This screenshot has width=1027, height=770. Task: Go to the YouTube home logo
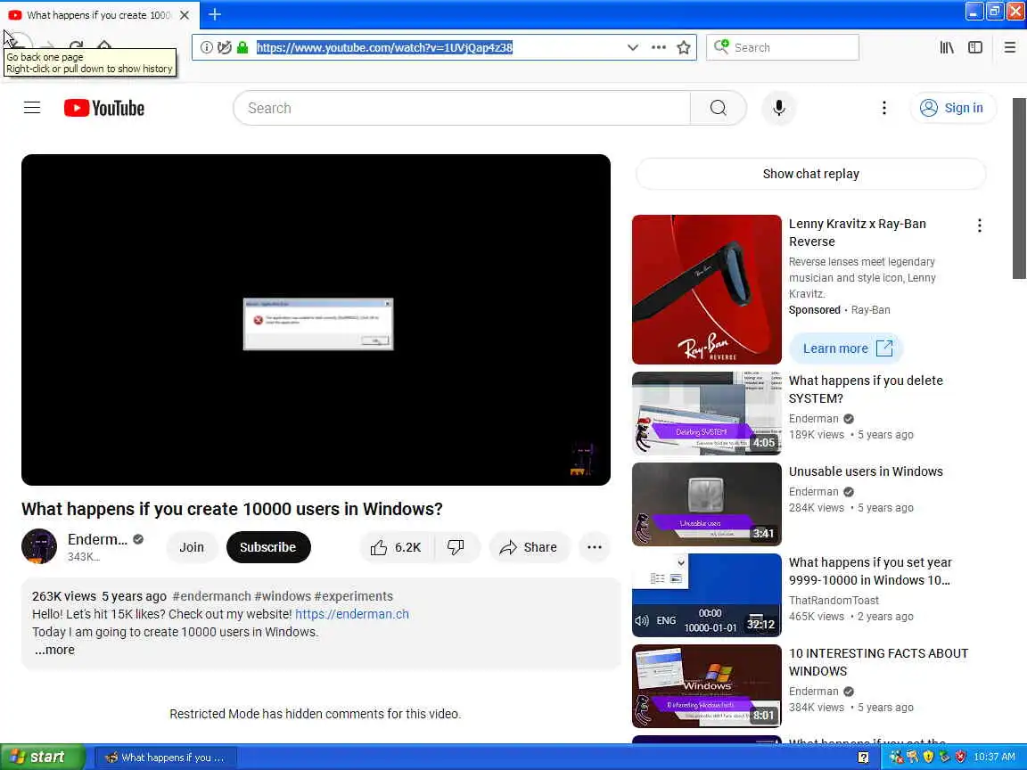[104, 108]
